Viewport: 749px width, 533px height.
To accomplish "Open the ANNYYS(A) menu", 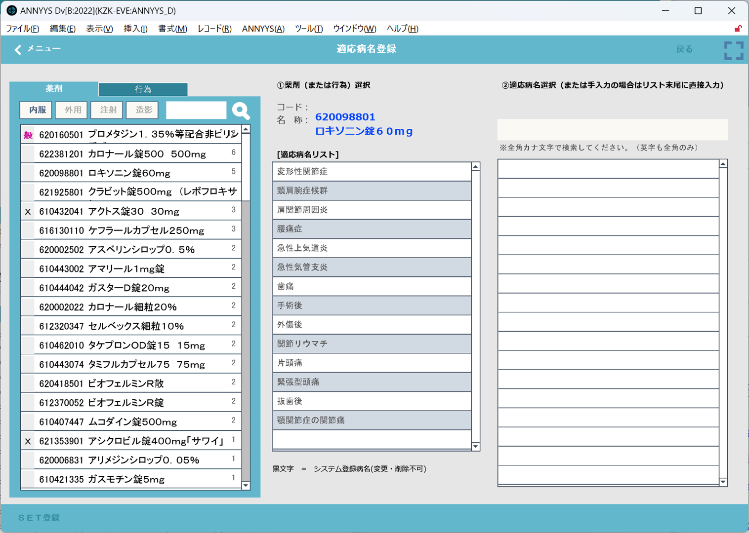I will [x=263, y=29].
